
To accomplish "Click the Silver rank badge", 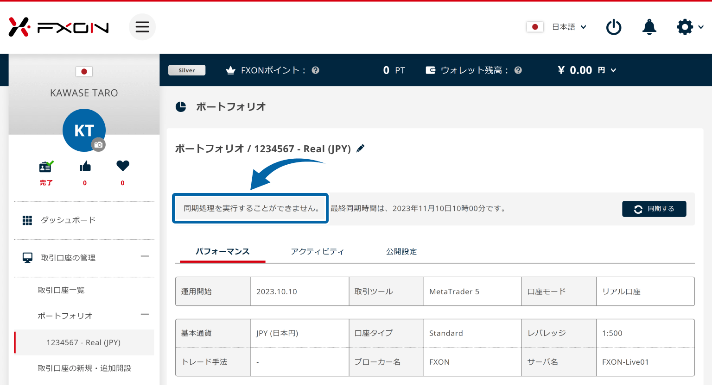I will [x=187, y=70].
